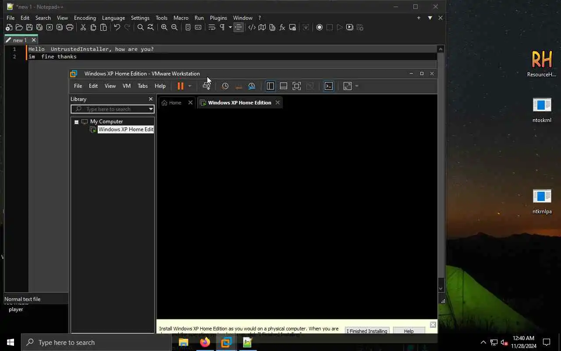Take a snapshot of the virtual machine
This screenshot has height=351, width=561.
point(225,86)
